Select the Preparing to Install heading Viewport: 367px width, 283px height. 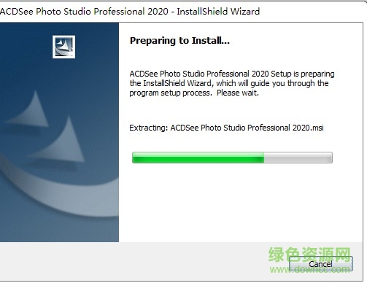(x=179, y=41)
